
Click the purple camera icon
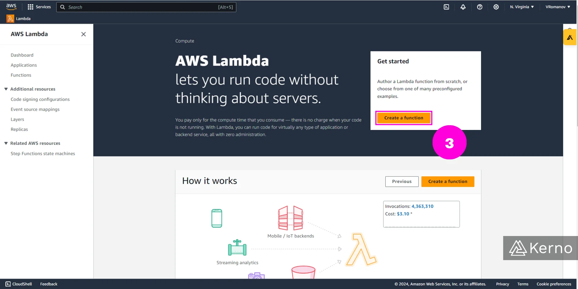256,275
